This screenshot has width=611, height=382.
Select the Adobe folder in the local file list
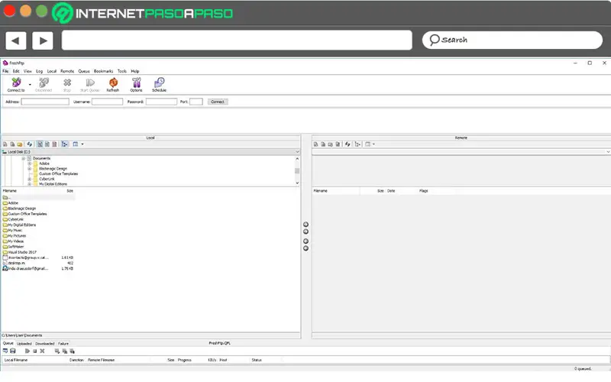click(11, 203)
